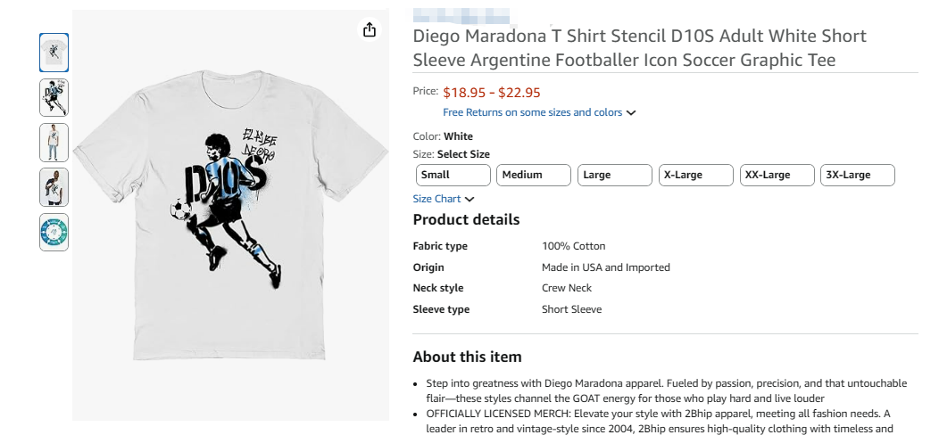Expand Free Returns details chevron

coord(631,113)
